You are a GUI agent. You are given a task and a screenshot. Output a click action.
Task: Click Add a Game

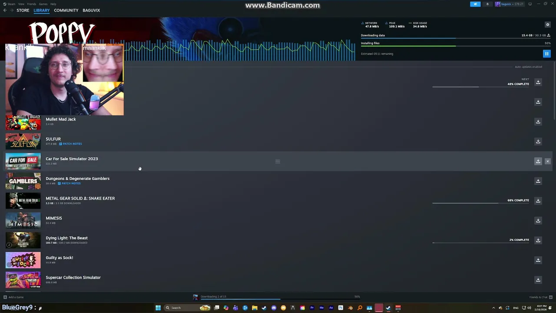tap(13, 297)
